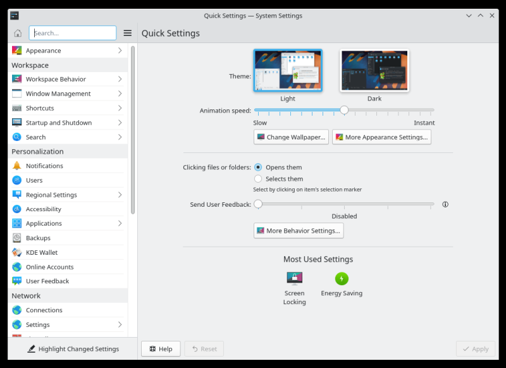506x368 pixels.
Task: Click the Backups icon
Action: (17, 238)
